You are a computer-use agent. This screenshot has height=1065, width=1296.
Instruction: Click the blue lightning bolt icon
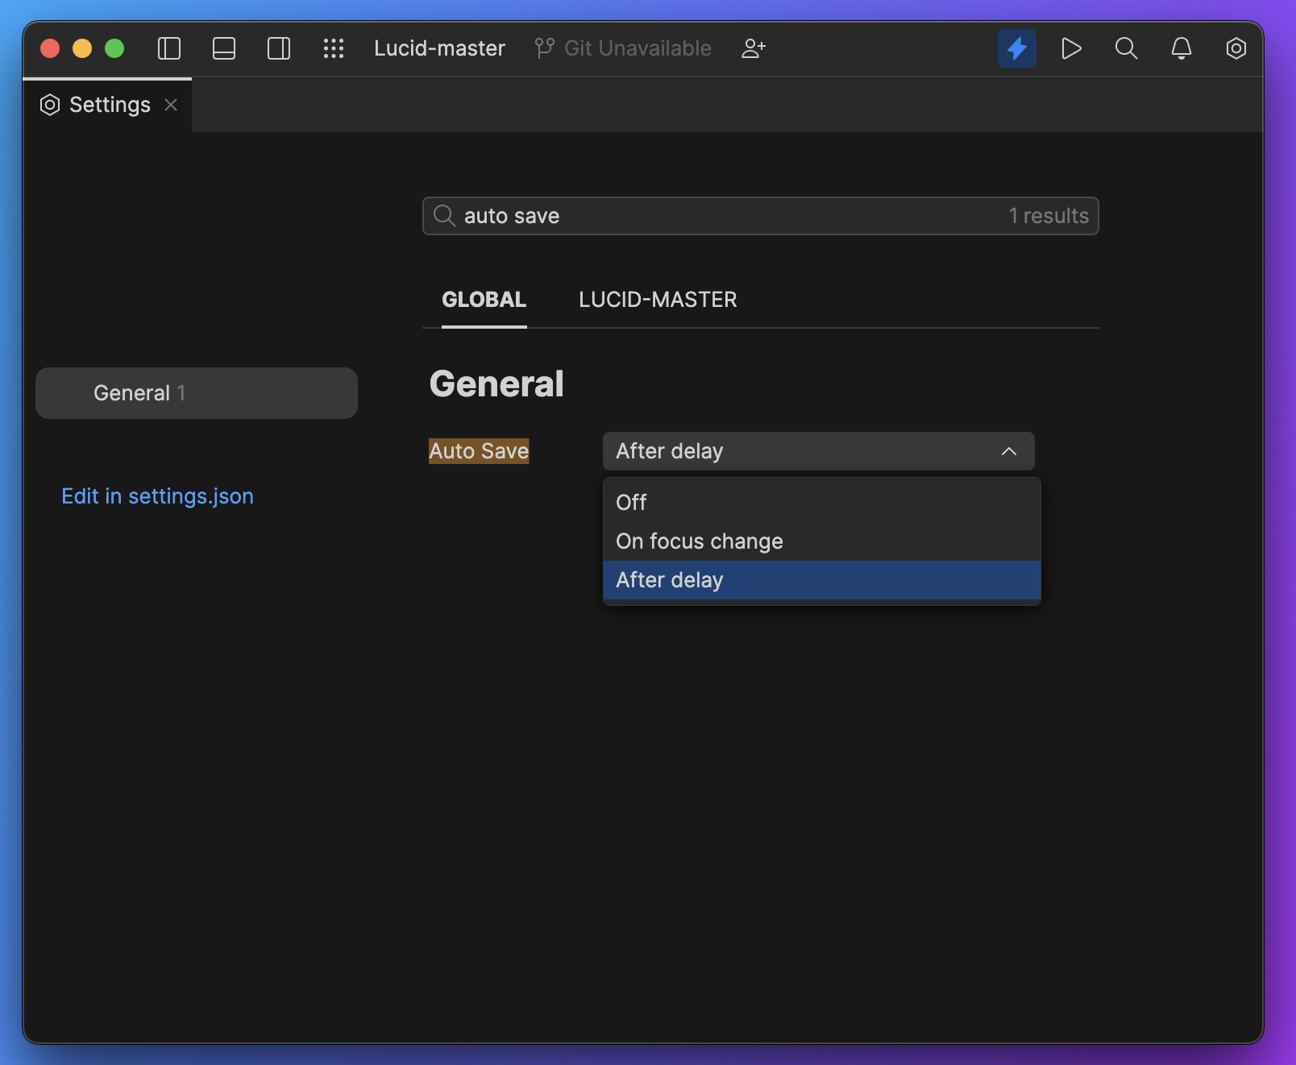1016,48
